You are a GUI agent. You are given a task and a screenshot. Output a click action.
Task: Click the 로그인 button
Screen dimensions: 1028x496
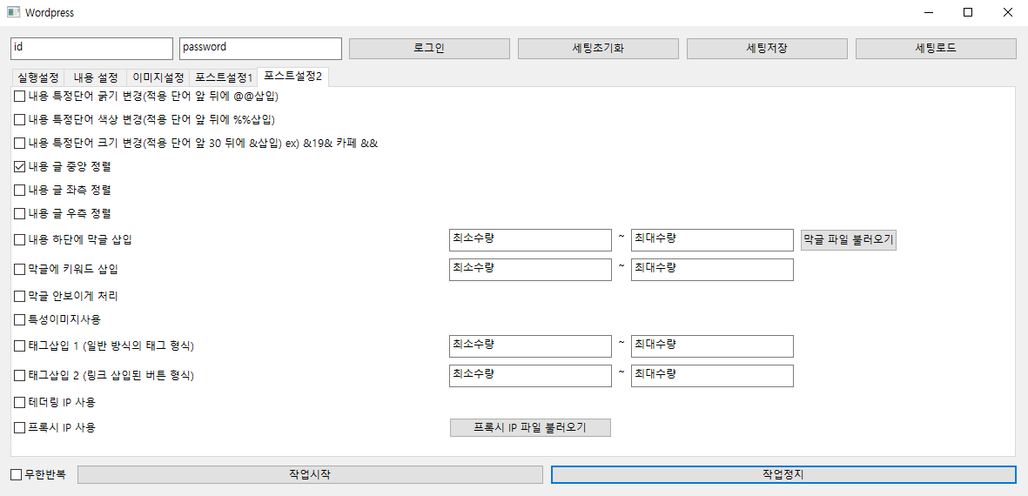click(428, 49)
